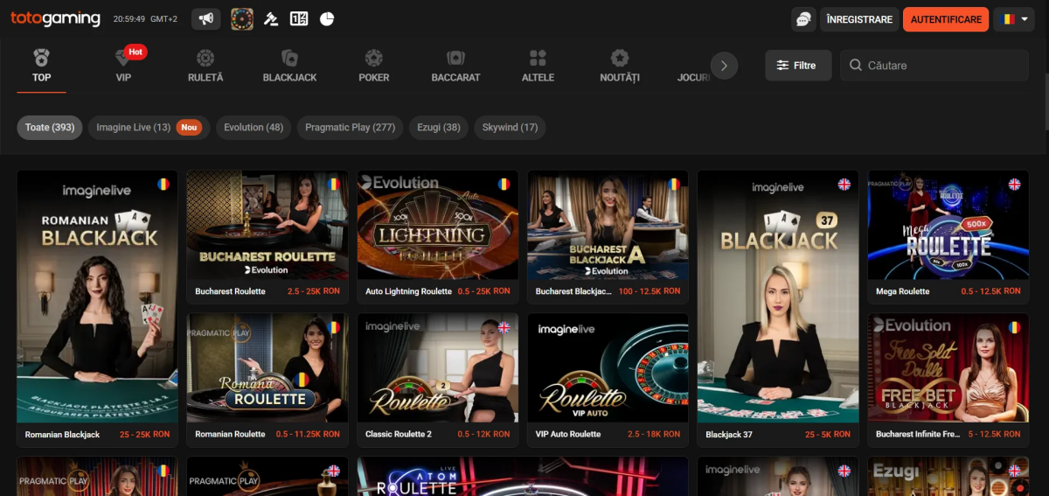Click the totogaming logo

(55, 18)
